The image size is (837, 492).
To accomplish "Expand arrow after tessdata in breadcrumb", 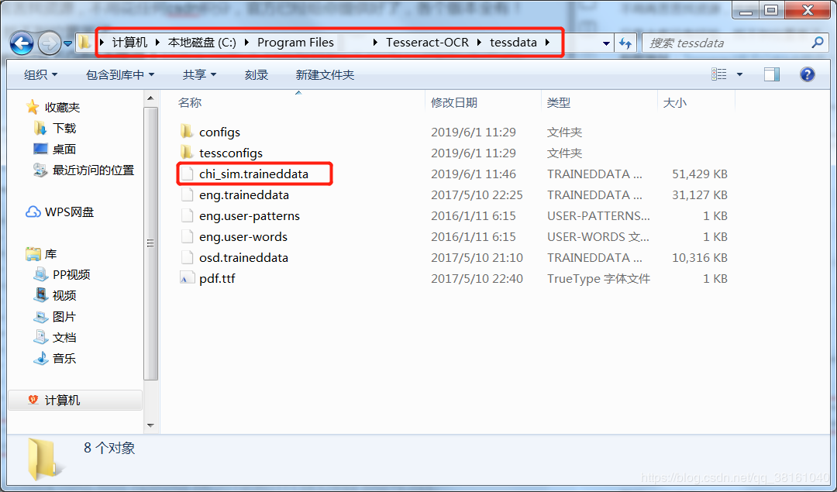I will 548,43.
